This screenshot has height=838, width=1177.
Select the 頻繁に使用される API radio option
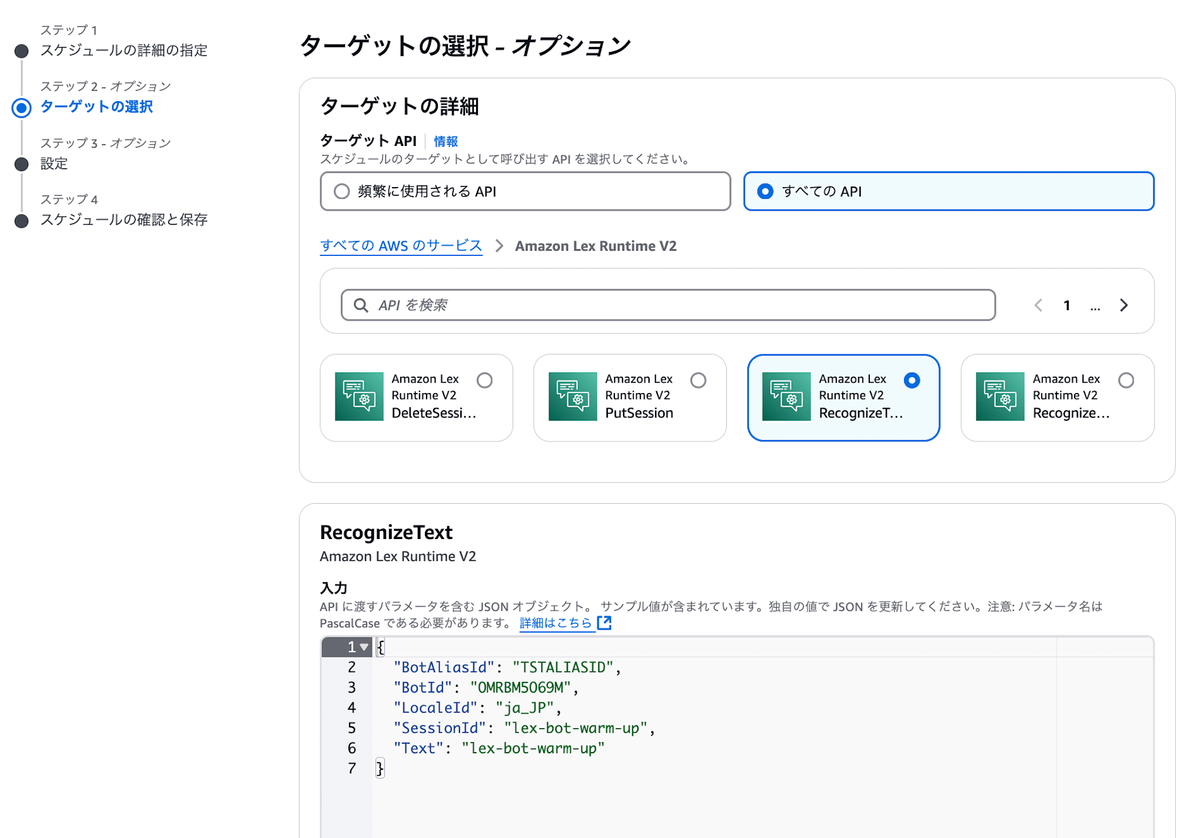click(341, 191)
